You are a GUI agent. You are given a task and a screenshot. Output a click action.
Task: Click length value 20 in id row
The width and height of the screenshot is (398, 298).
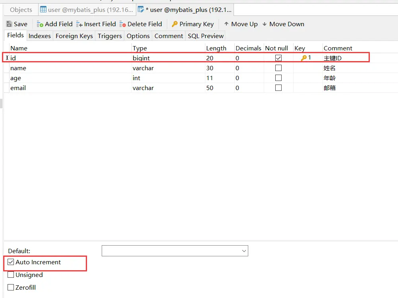tap(220, 58)
